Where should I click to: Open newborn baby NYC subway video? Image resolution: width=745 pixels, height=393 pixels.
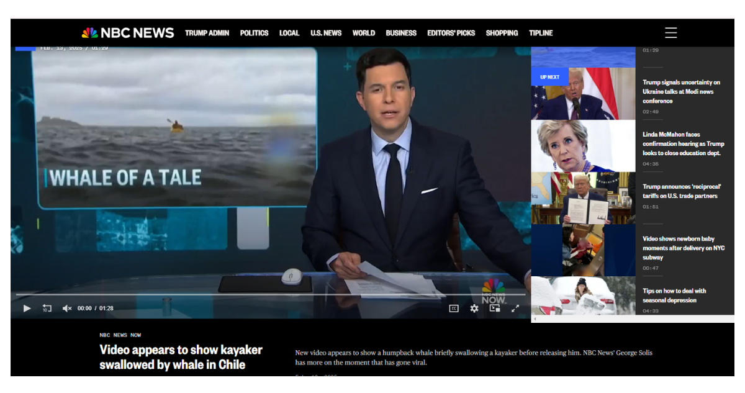[x=684, y=248]
